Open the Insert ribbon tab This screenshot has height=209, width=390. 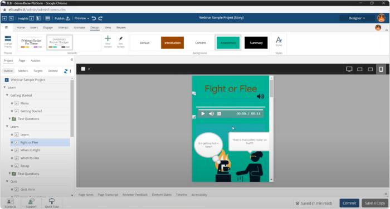click(34, 28)
